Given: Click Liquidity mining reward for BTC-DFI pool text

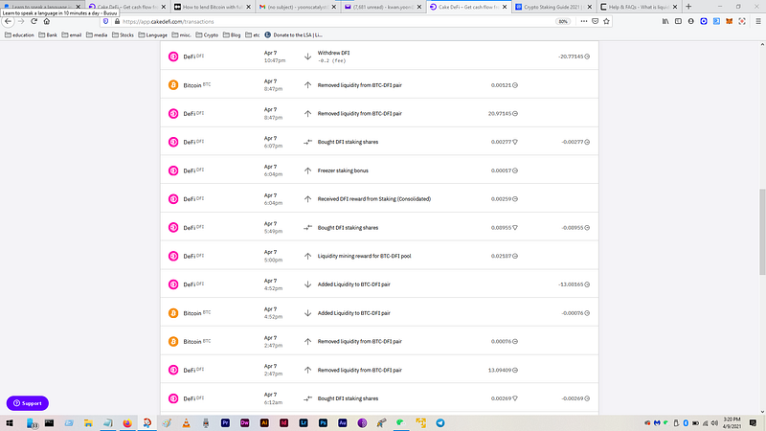Looking at the screenshot, I should tap(364, 256).
